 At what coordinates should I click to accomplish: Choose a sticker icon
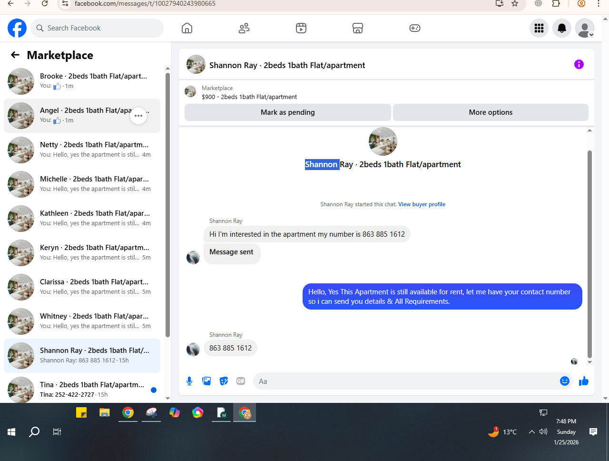point(224,381)
